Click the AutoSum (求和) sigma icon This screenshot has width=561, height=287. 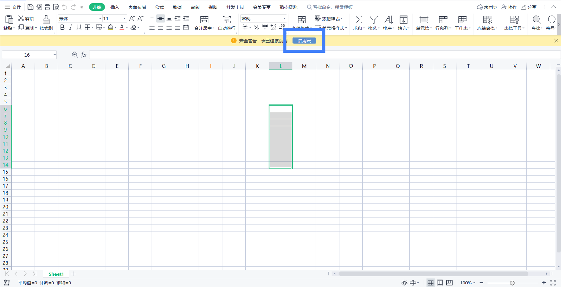[x=358, y=20]
